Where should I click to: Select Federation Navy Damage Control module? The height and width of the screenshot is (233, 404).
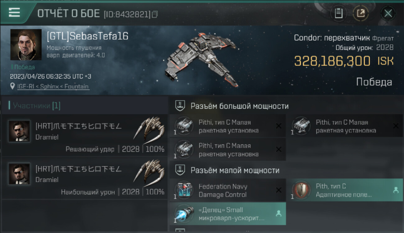tap(228, 190)
